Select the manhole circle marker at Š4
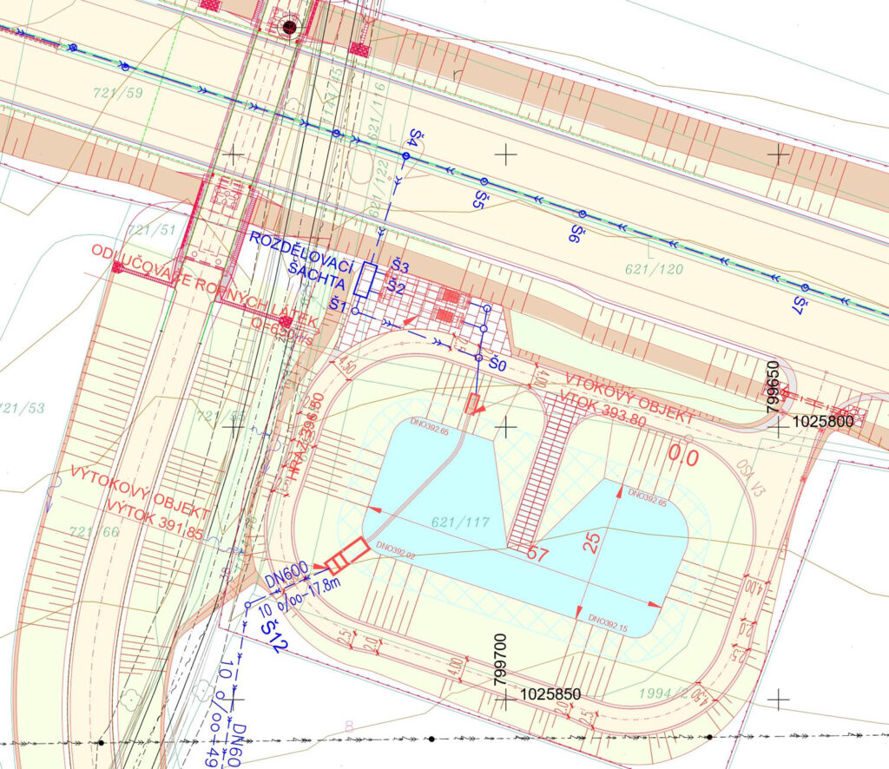Screen dimensions: 889x769 (405, 154)
